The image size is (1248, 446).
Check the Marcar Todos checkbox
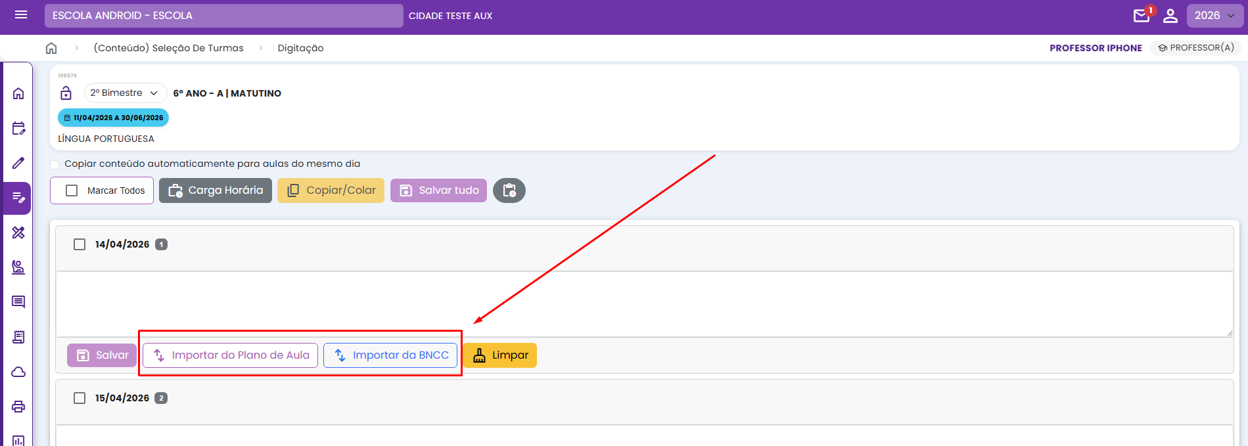click(72, 190)
